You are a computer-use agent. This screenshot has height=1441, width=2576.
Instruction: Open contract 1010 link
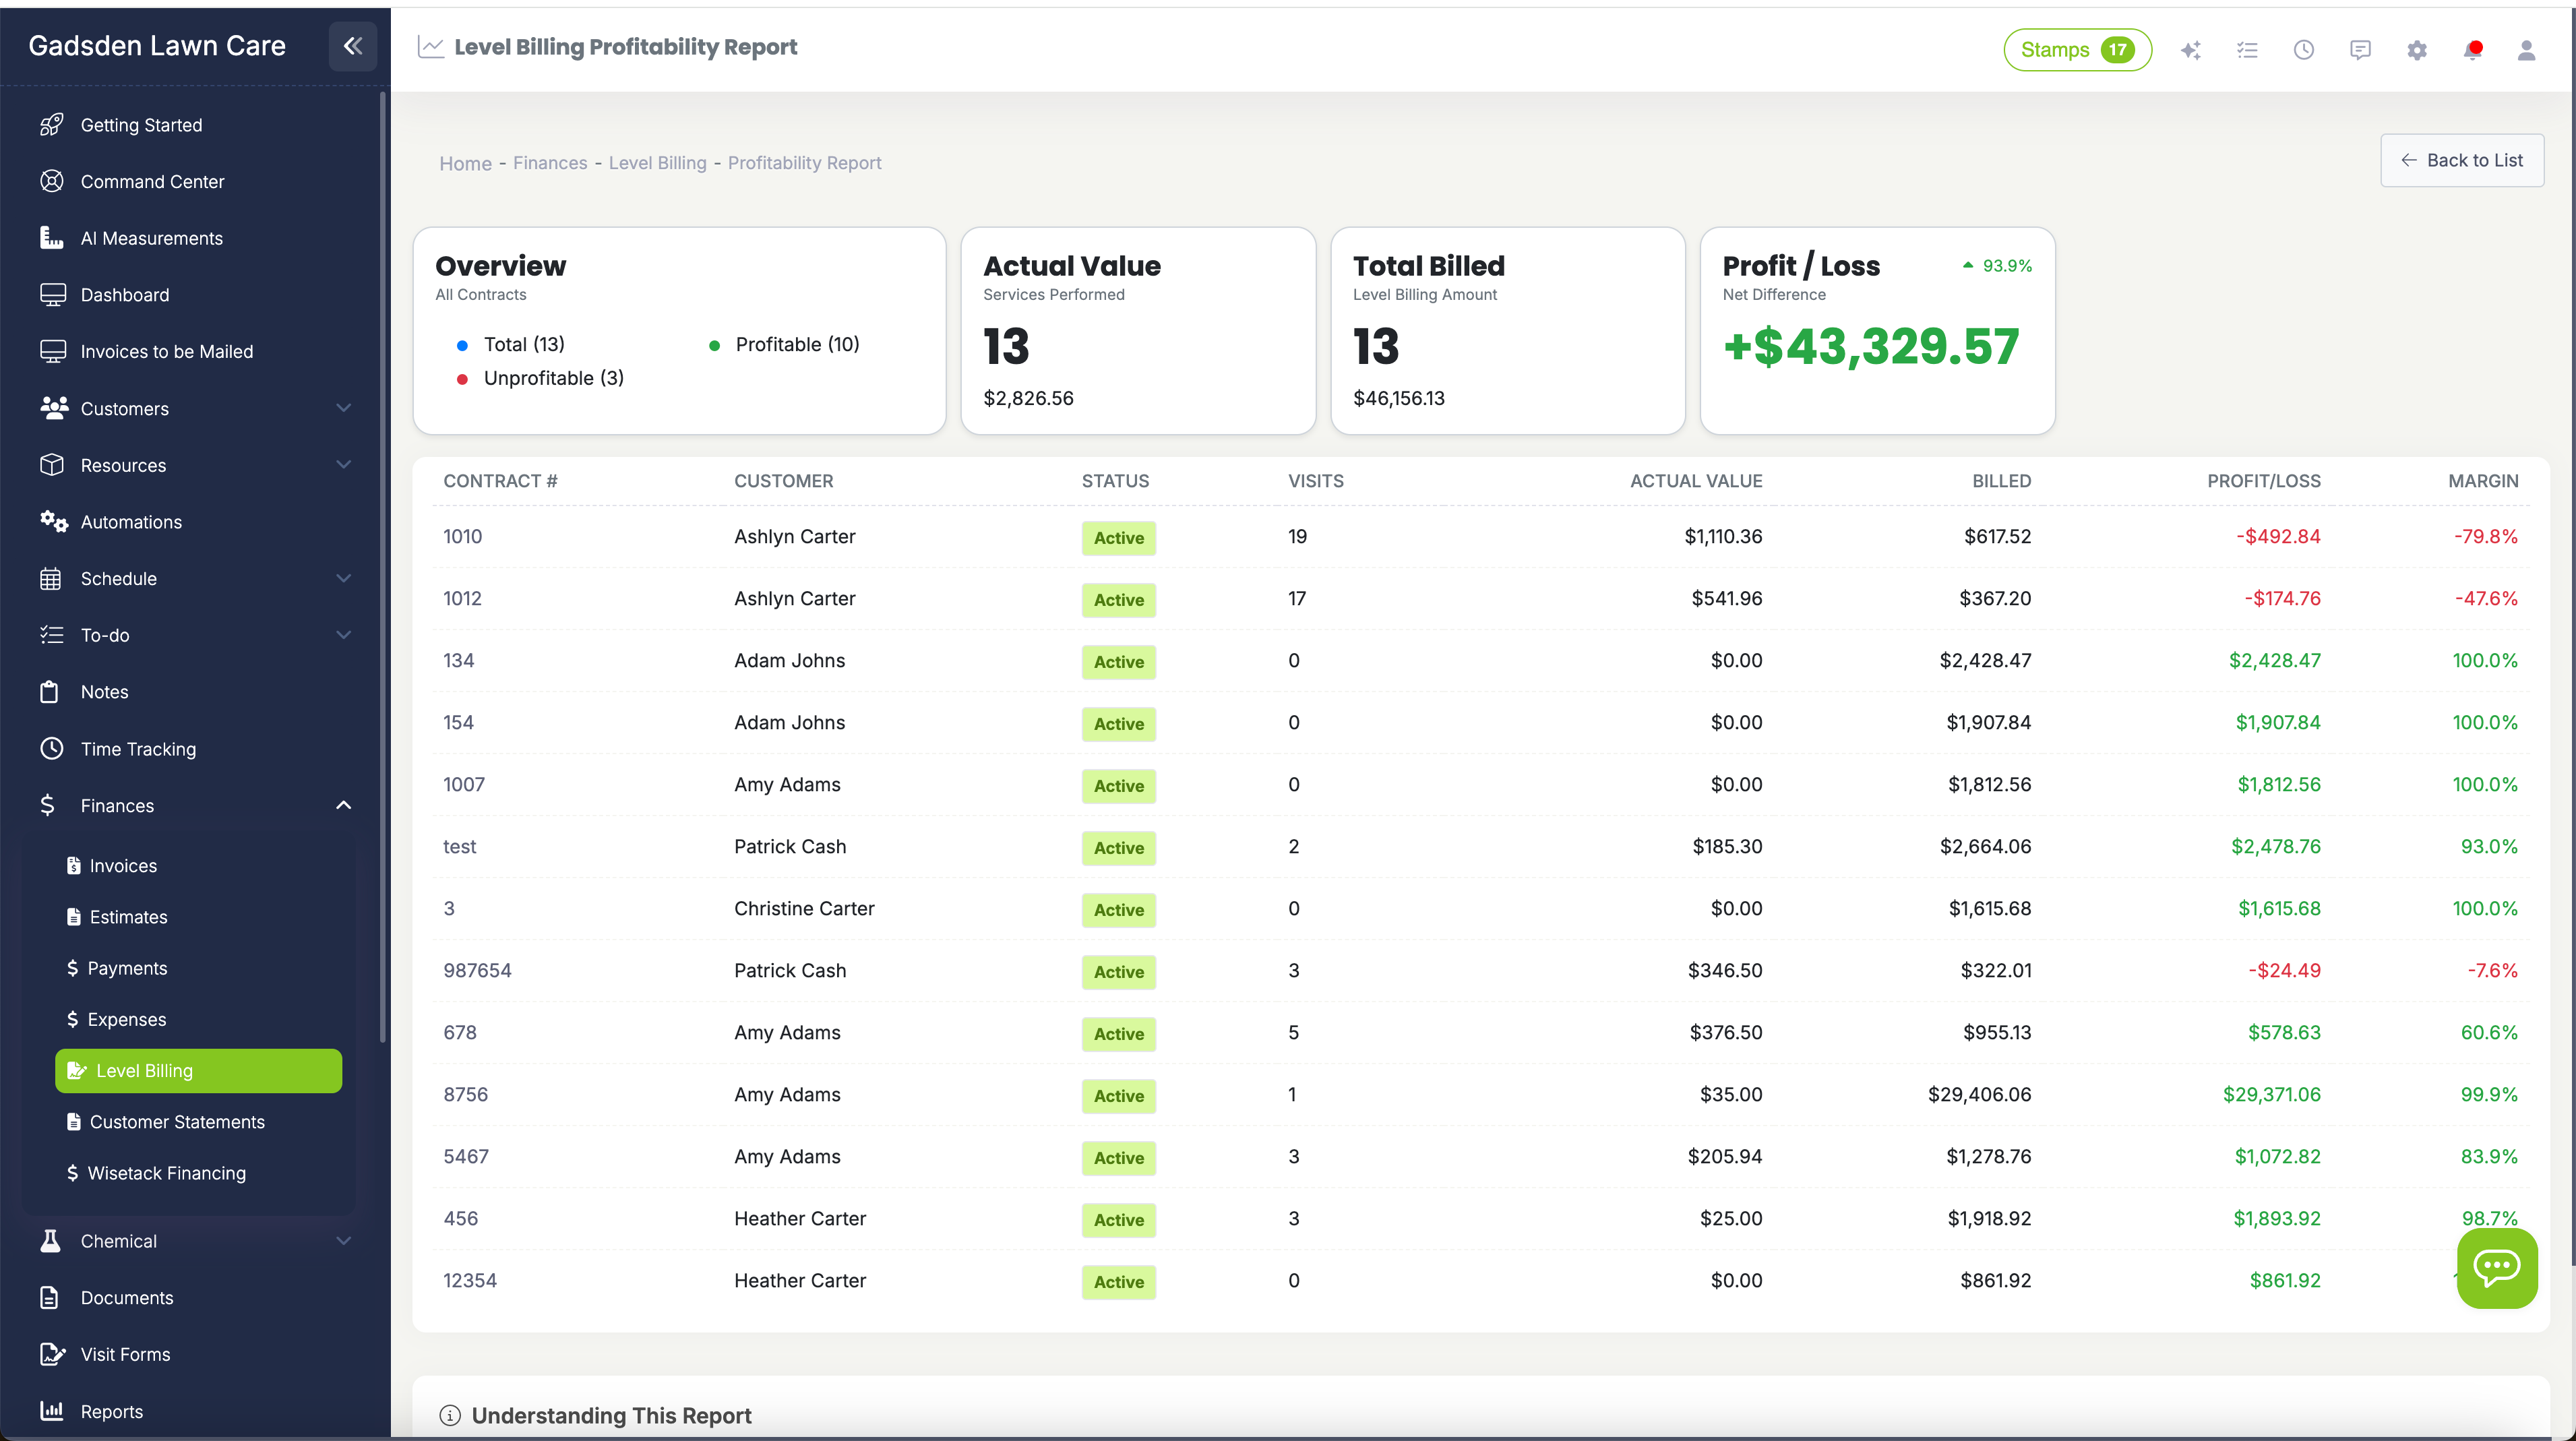coord(462,536)
